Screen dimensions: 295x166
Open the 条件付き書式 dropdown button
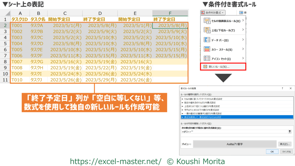click(x=213, y=12)
